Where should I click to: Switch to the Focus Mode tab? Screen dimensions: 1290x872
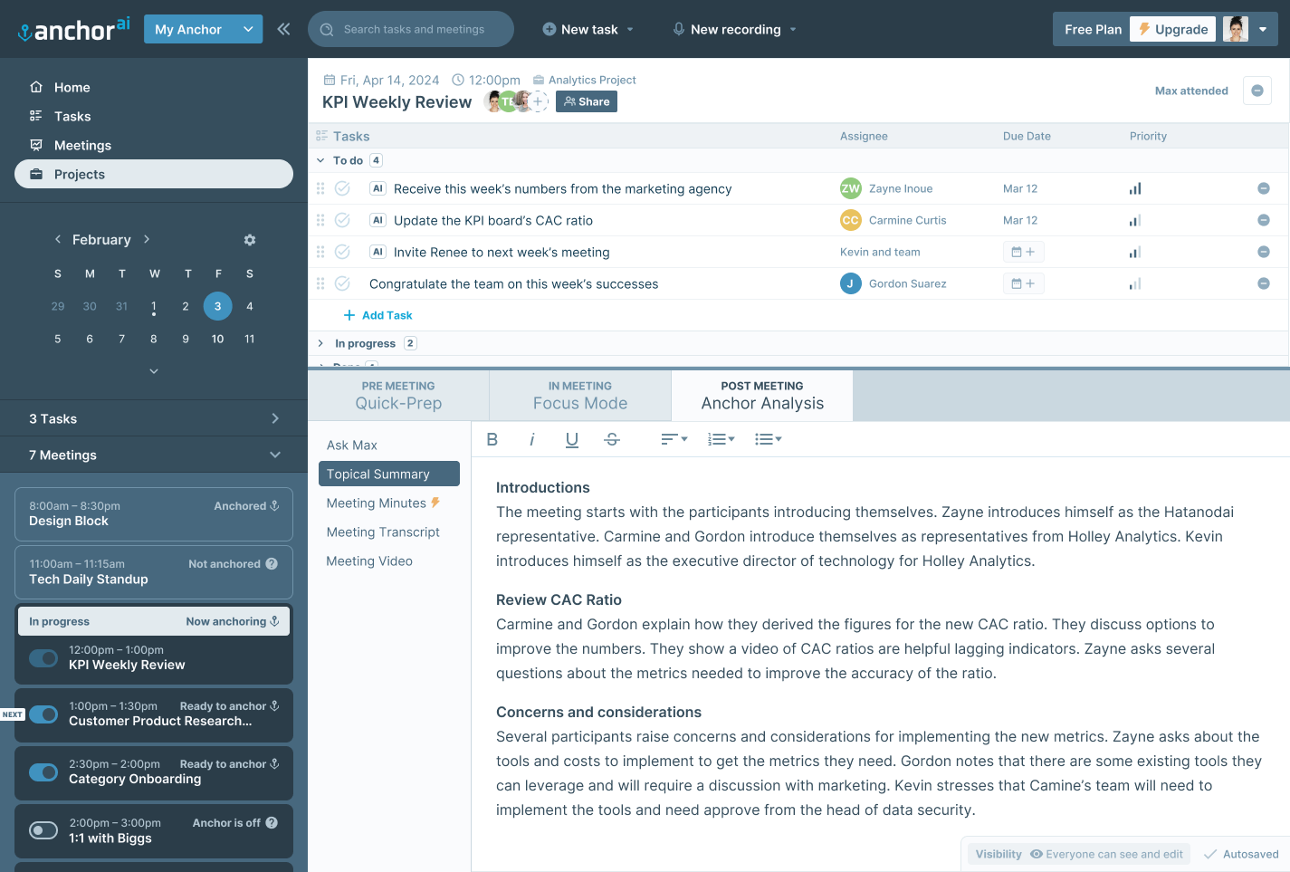click(579, 396)
